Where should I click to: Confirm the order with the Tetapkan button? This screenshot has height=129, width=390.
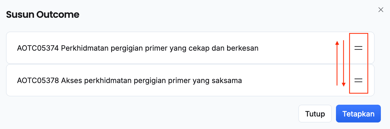tap(358, 114)
